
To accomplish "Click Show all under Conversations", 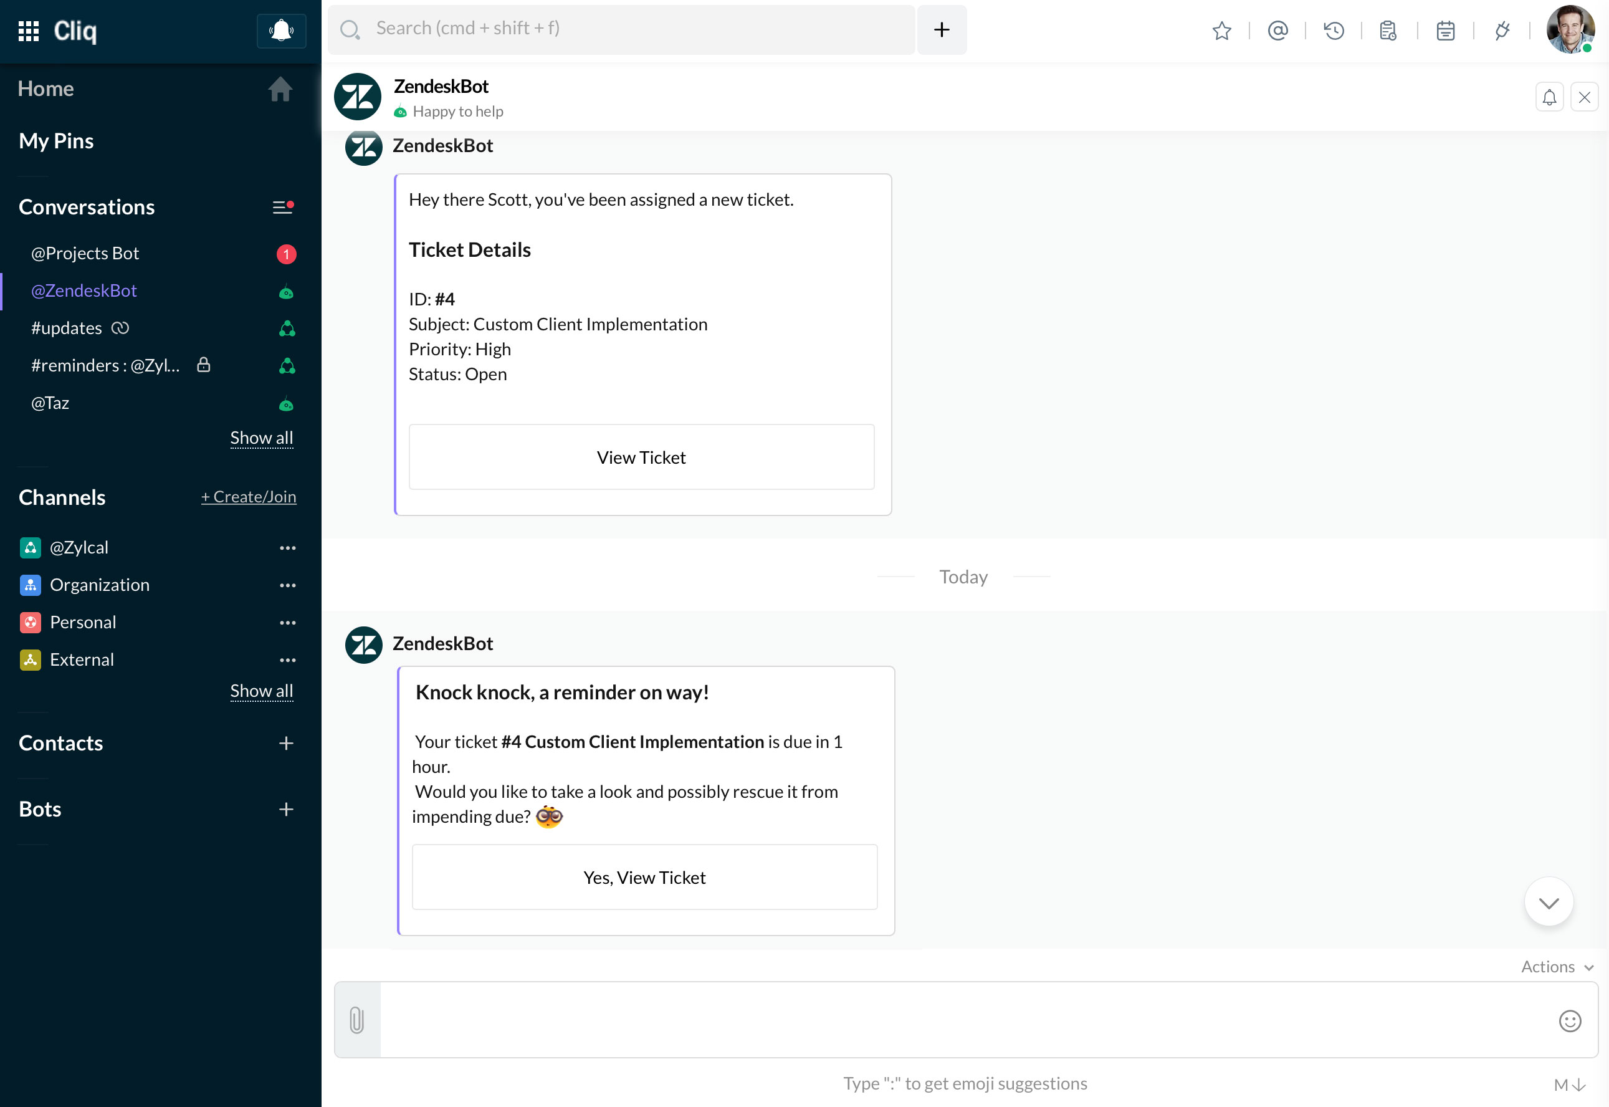I will 261,438.
